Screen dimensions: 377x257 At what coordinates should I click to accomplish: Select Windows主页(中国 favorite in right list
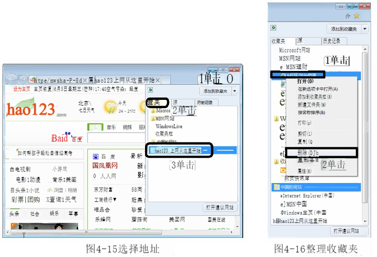pos(303,212)
